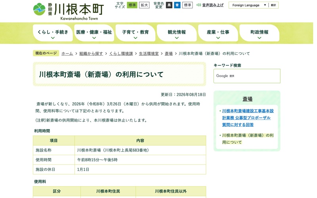Select sidebar item 川根本町斎場（新斎場）の利用について
The image size is (317, 198).
coord(248,139)
